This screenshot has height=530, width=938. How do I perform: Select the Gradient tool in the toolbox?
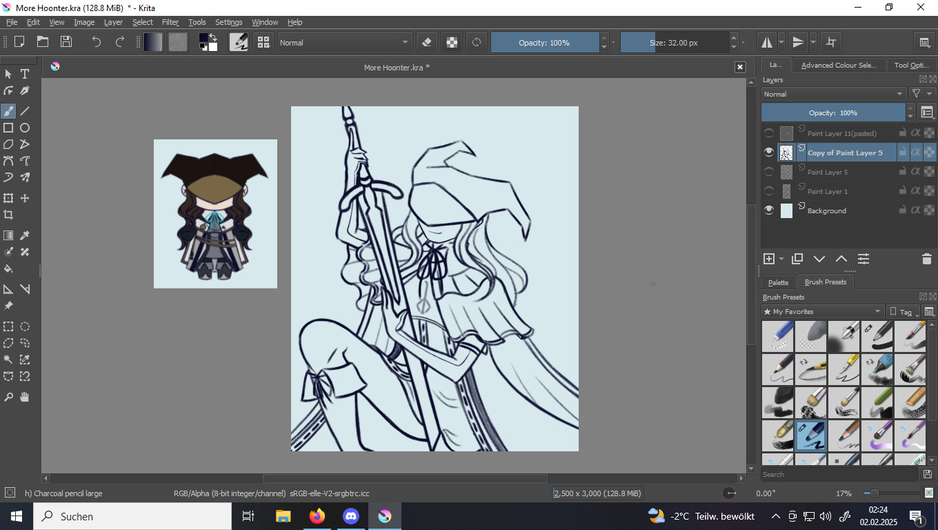coord(8,235)
